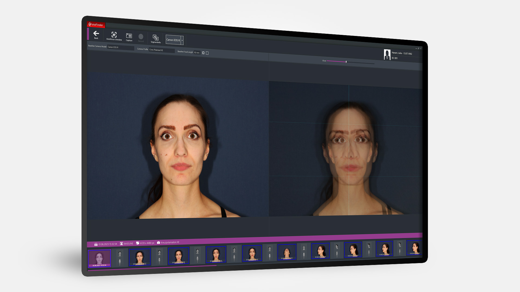Click the Back arrow icon
The height and width of the screenshot is (292, 520).
(x=96, y=34)
